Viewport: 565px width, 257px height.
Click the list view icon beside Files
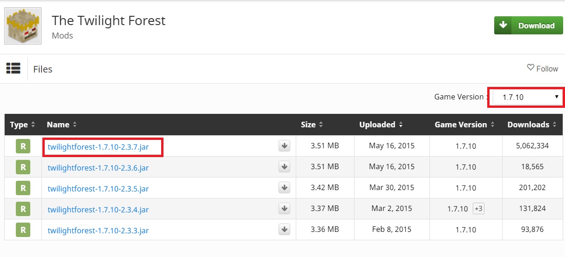click(x=14, y=68)
